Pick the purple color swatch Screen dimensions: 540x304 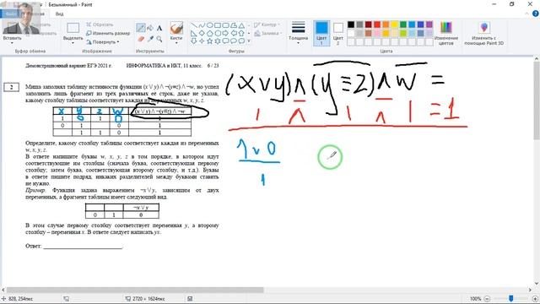429,24
